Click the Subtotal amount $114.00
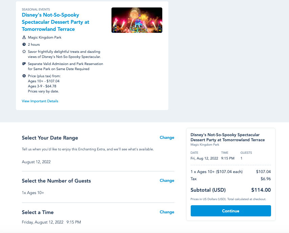 (x=261, y=190)
